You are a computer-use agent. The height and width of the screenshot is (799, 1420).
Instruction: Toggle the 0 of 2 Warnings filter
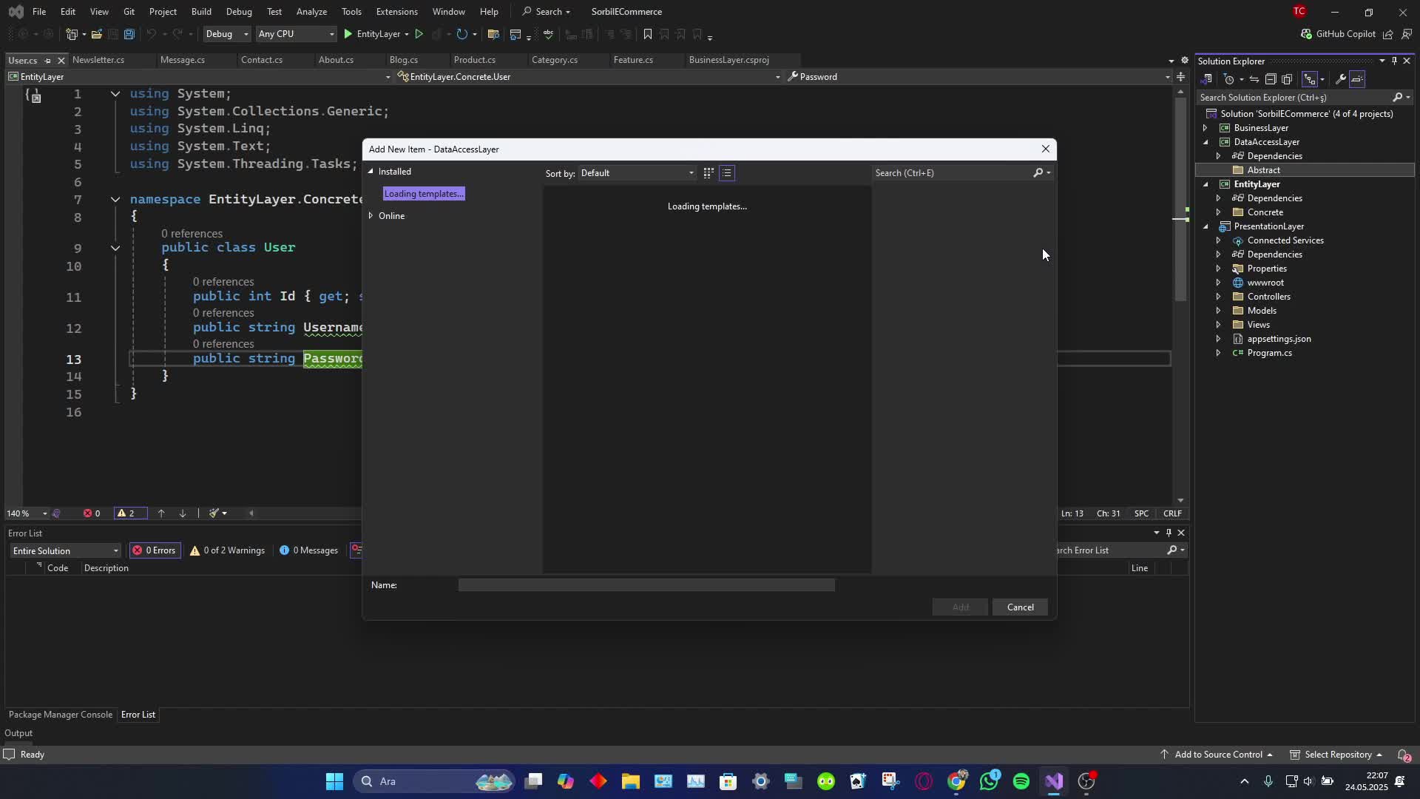click(x=227, y=550)
